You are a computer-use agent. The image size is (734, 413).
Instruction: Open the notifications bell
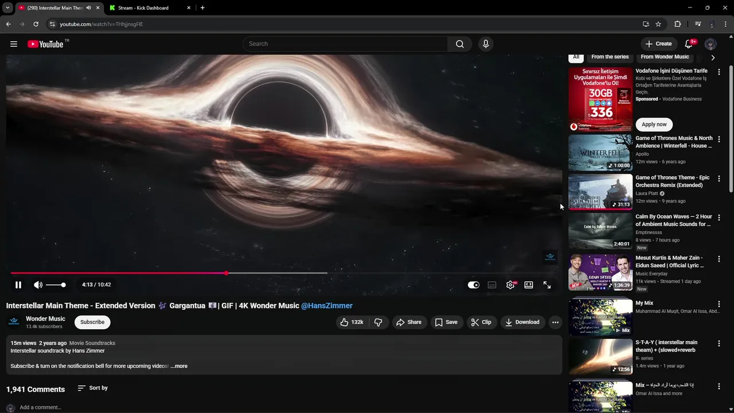click(689, 44)
